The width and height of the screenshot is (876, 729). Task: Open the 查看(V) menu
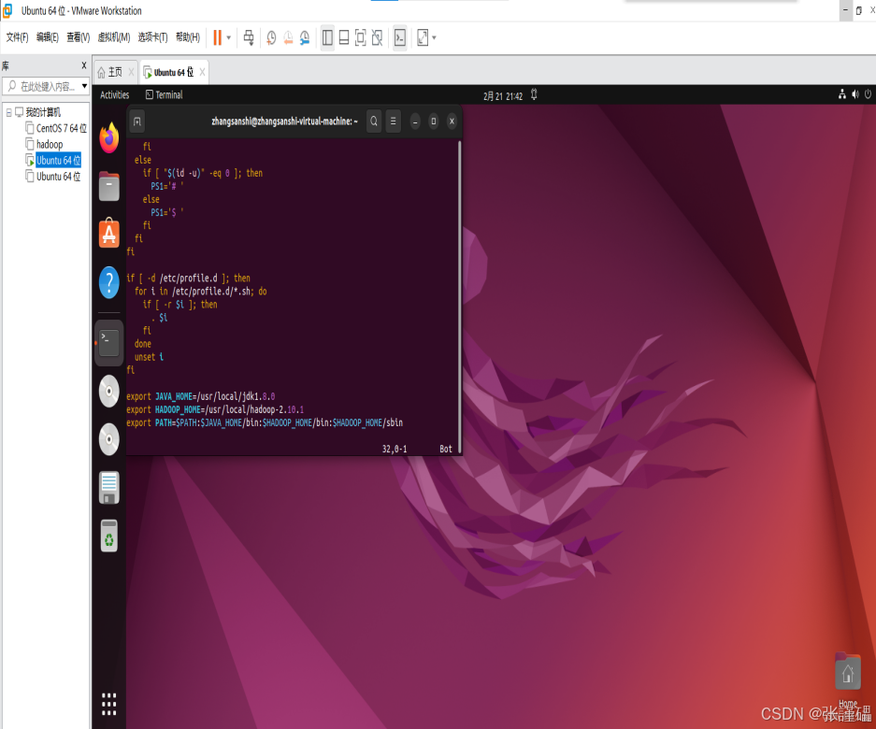[79, 37]
